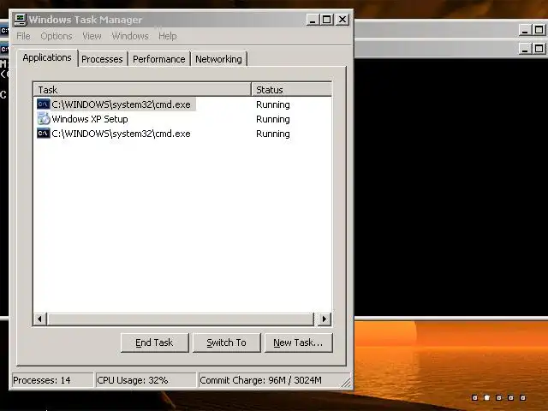
Task: Click the New Task... button
Action: [298, 342]
